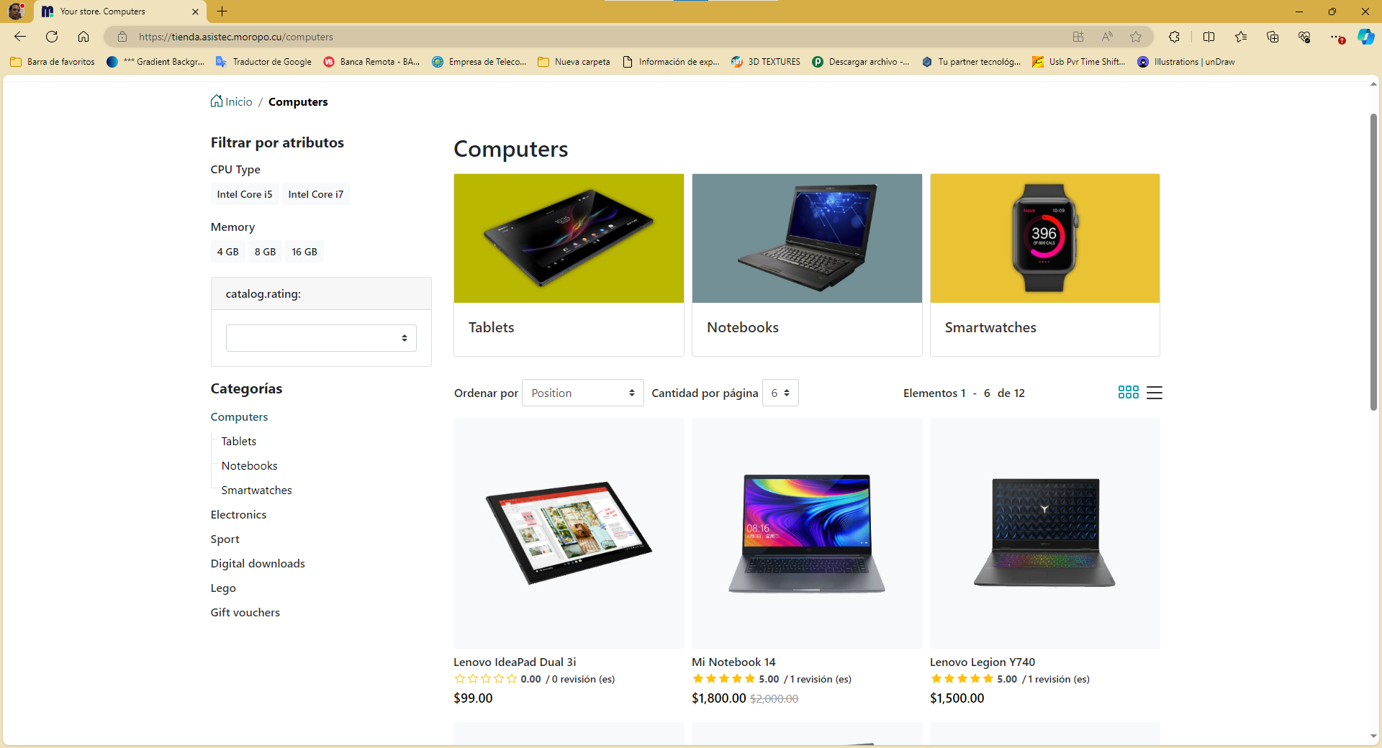Open the Electronics category link
This screenshot has width=1382, height=748.
pos(238,514)
